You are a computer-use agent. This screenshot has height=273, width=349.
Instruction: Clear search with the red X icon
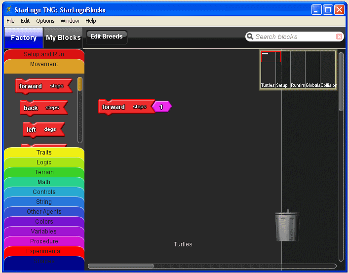(339, 37)
